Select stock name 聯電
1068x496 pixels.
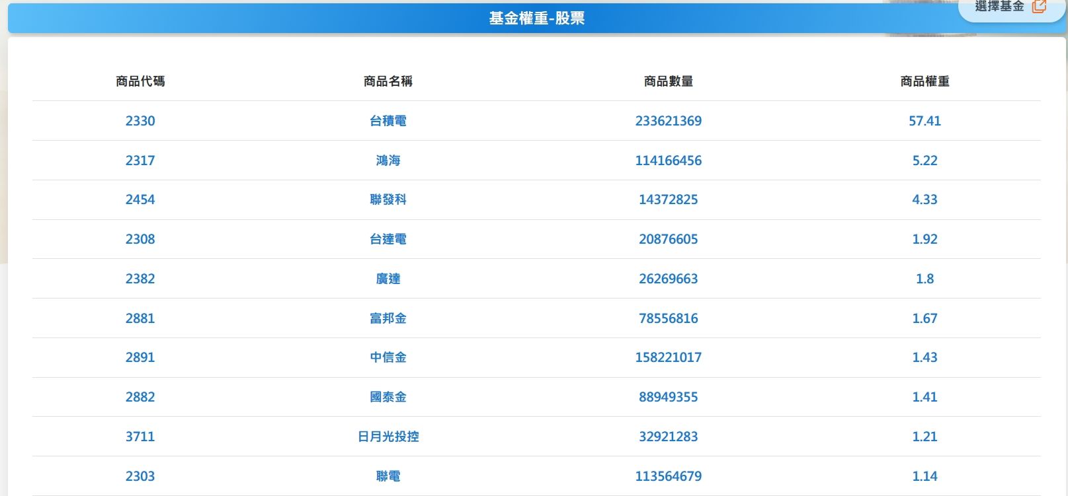point(388,476)
